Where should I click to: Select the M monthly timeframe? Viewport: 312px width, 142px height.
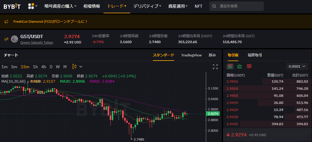(65, 67)
